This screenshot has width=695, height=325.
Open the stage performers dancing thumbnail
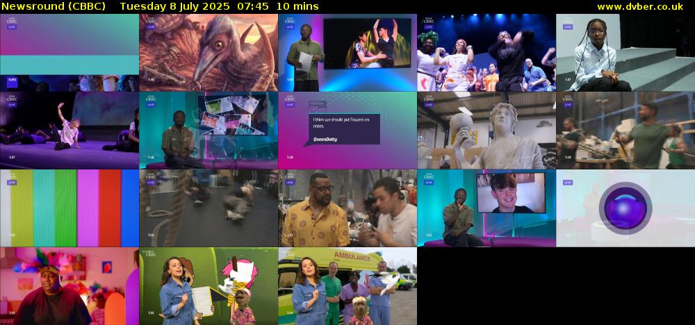coord(486,52)
